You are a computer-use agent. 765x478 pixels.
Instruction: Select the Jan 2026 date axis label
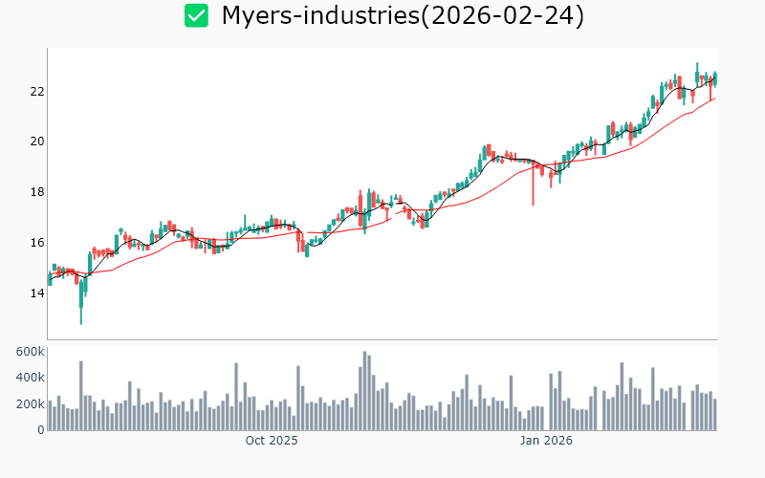pyautogui.click(x=546, y=441)
